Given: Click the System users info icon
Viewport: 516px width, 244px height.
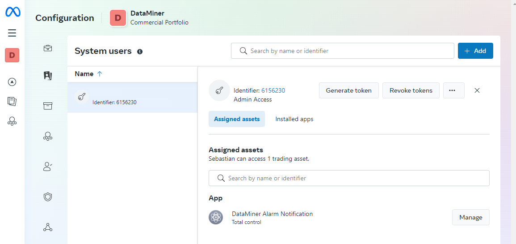Looking at the screenshot, I should 140,52.
